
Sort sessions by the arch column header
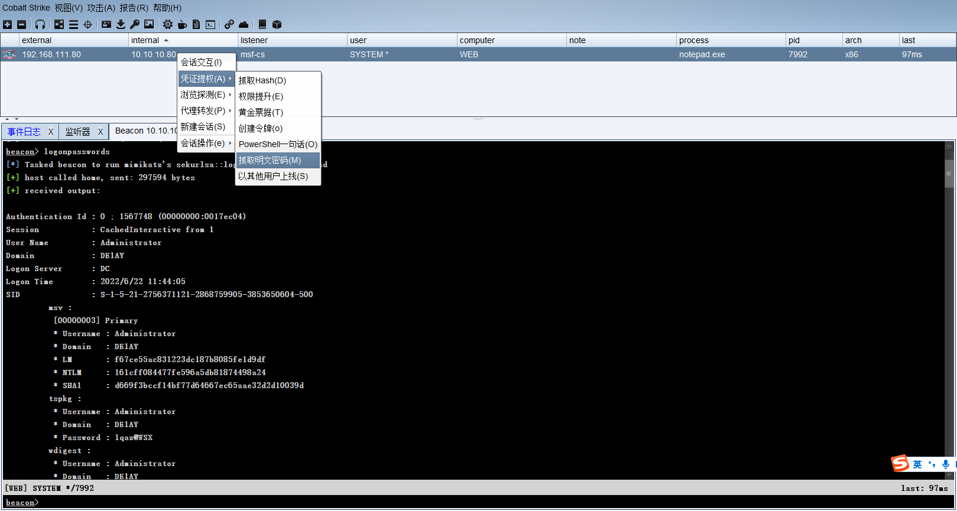pos(871,40)
